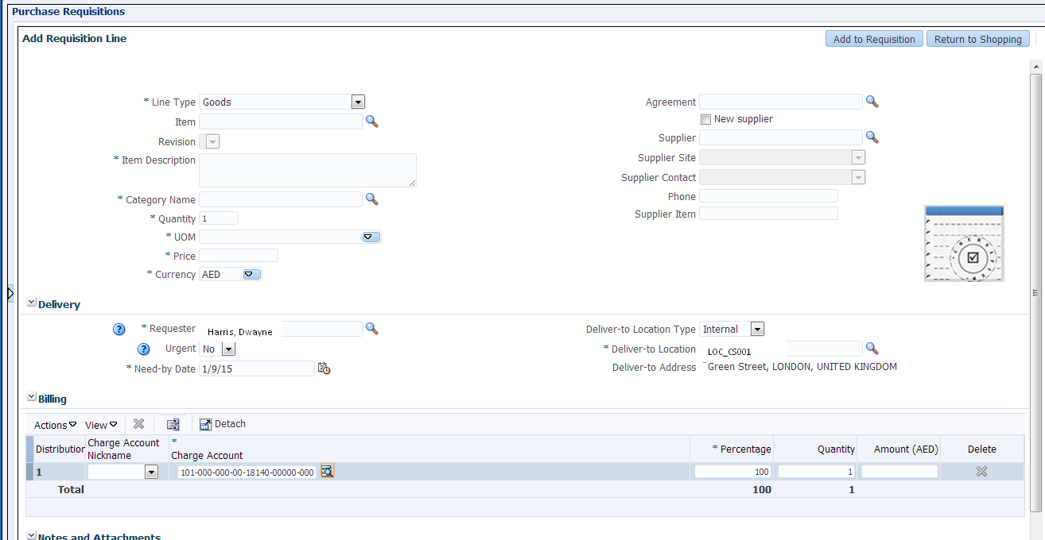Delete distribution row 1 with the X icon
The height and width of the screenshot is (540, 1045).
tap(981, 471)
